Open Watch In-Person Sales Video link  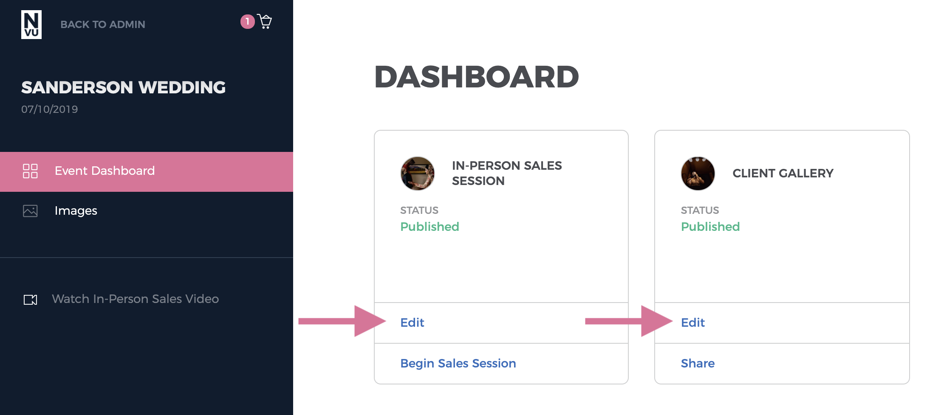(x=135, y=299)
